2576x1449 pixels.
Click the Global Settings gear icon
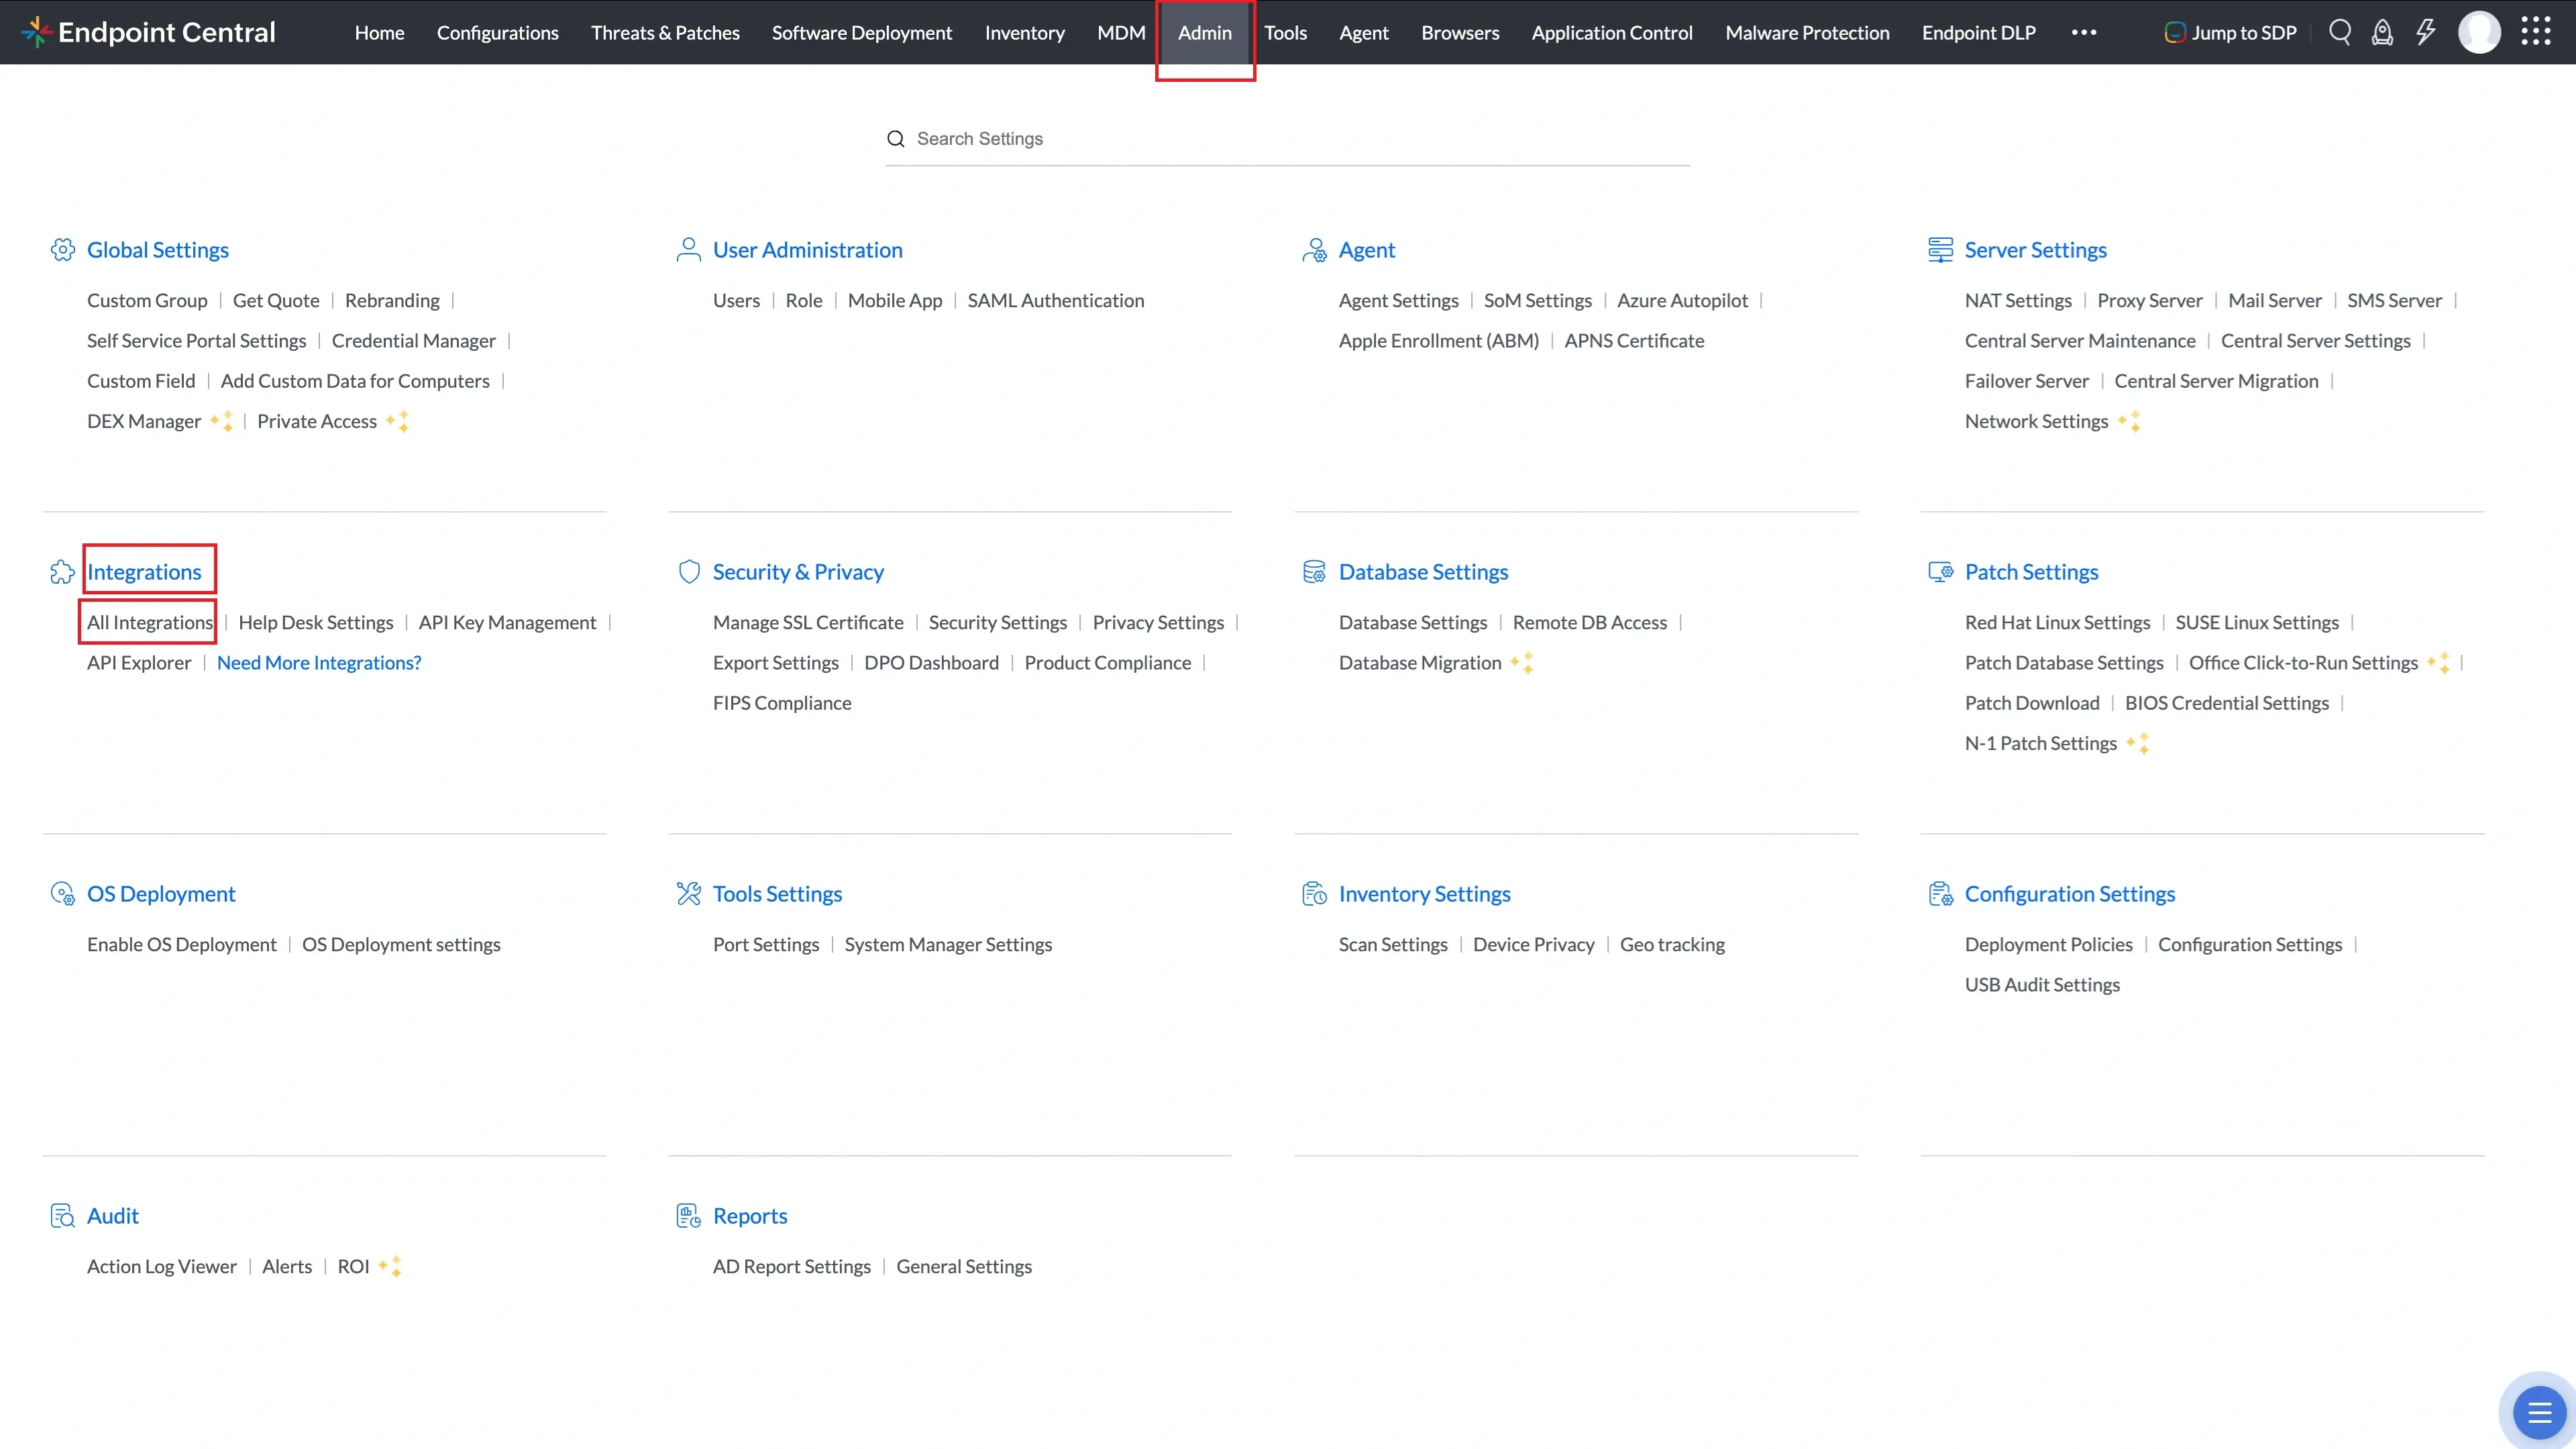click(x=63, y=249)
